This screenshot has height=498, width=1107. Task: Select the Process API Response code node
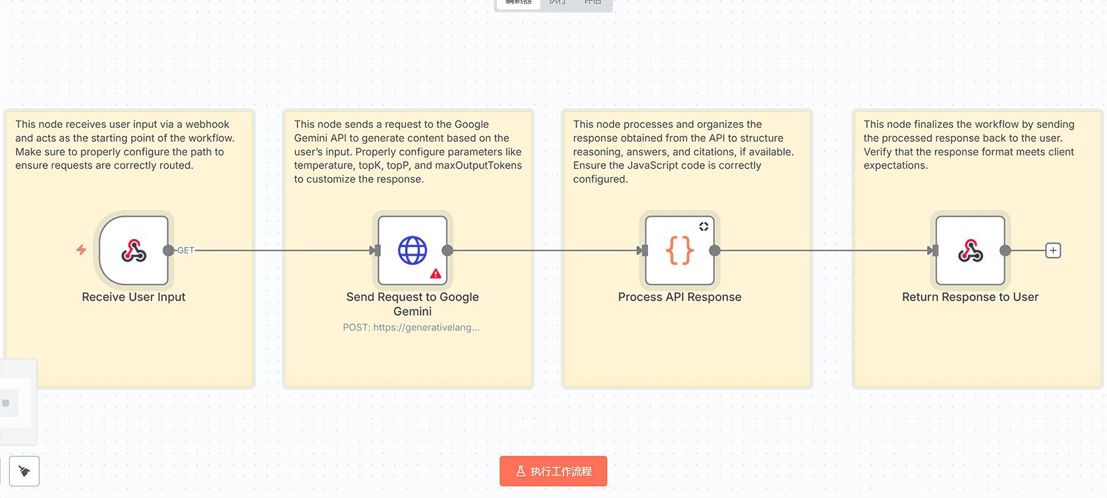tap(679, 250)
